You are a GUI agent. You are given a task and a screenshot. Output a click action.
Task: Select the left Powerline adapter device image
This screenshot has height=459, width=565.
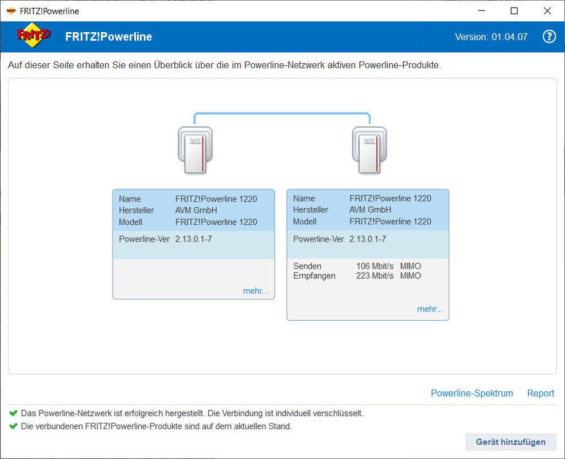pos(195,150)
